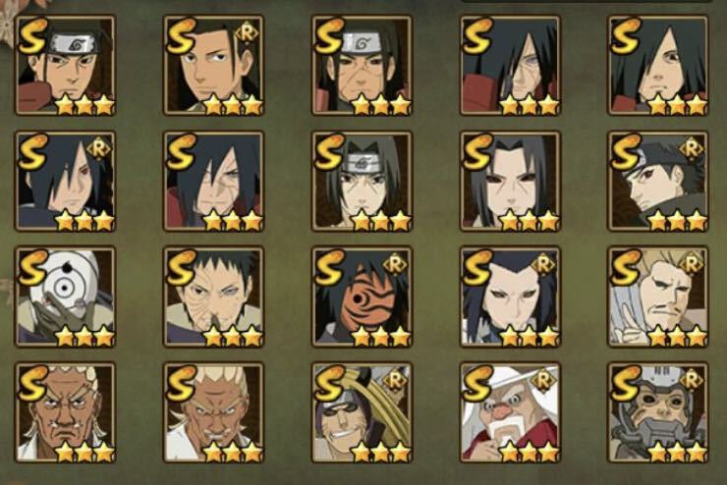The image size is (727, 485).
Task: Click the three stars on the blond man's card
Action: pos(678,336)
